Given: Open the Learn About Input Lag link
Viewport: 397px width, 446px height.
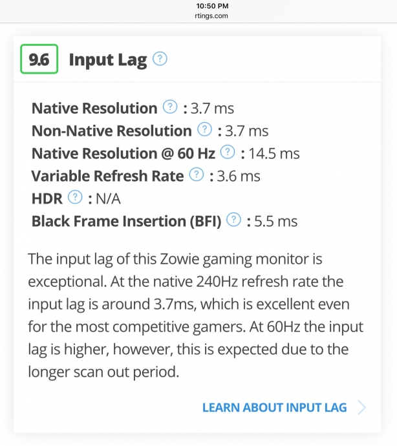Looking at the screenshot, I should pyautogui.click(x=274, y=407).
